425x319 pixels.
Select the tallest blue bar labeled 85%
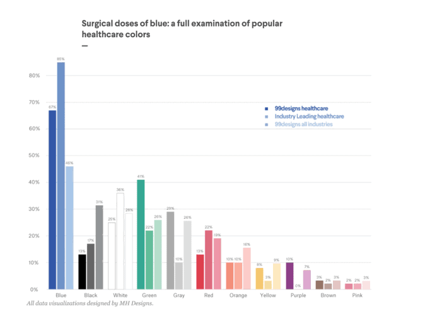61,176
